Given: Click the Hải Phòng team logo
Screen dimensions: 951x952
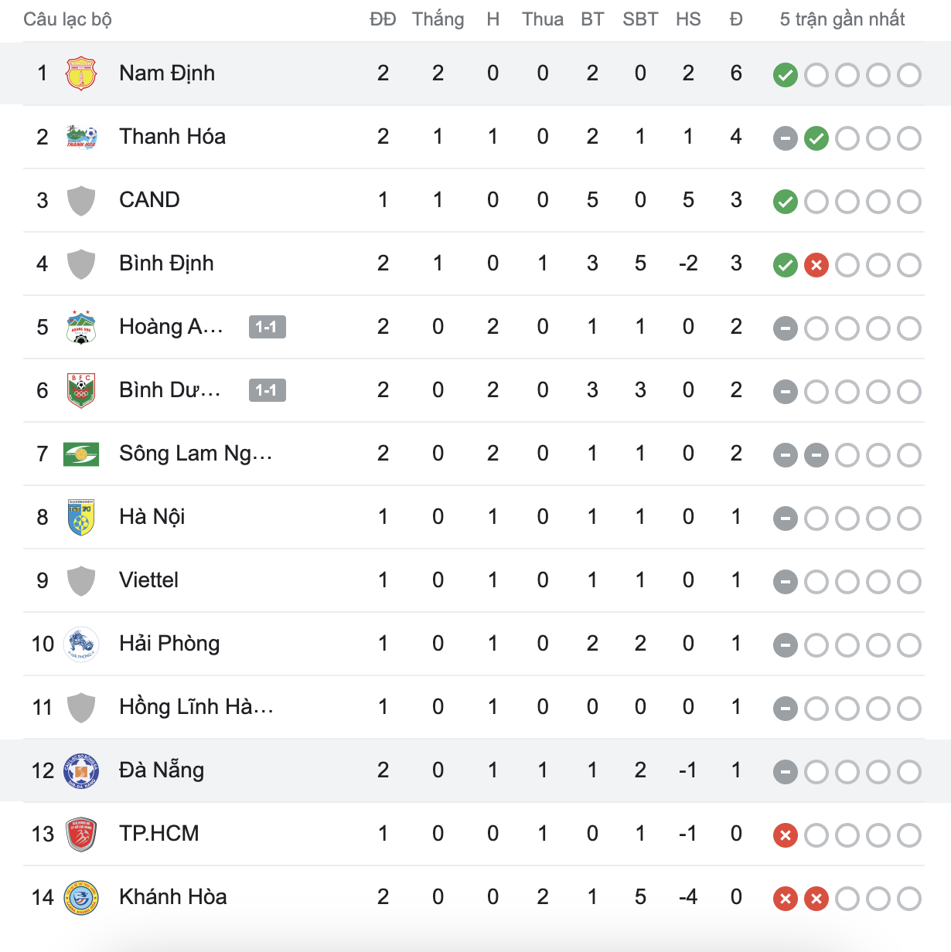Looking at the screenshot, I should pos(80,644).
